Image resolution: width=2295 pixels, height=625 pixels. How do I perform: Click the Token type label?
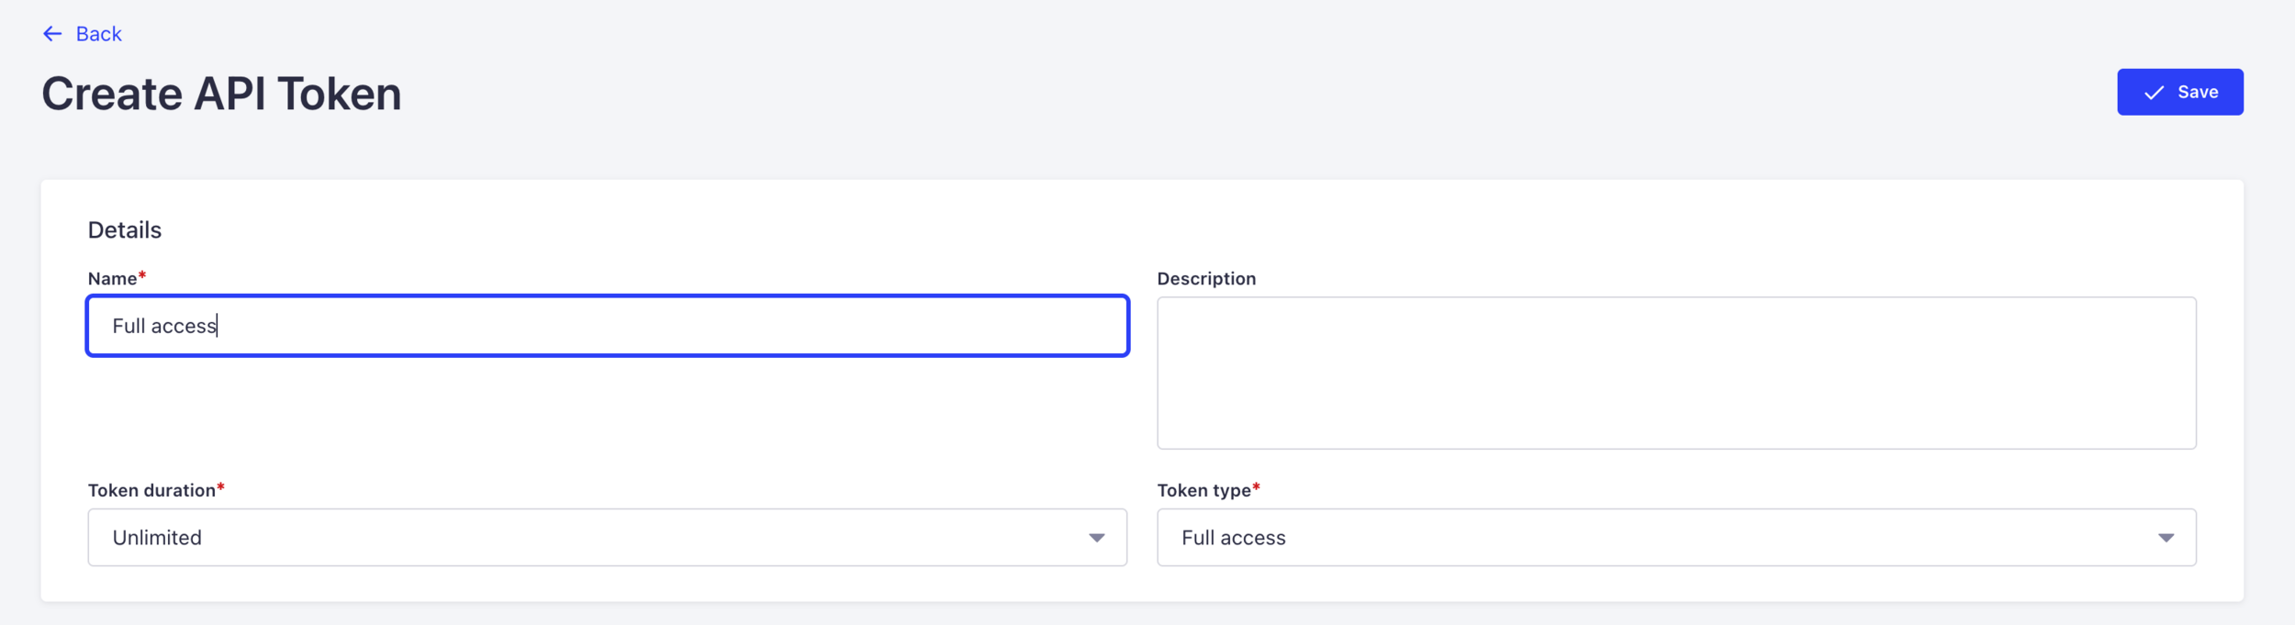coord(1203,490)
